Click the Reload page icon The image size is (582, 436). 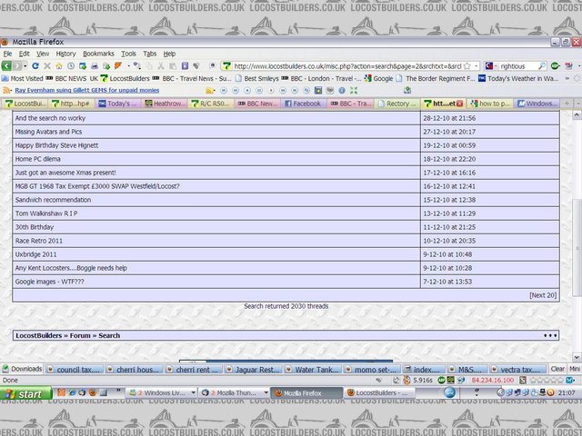[36, 66]
